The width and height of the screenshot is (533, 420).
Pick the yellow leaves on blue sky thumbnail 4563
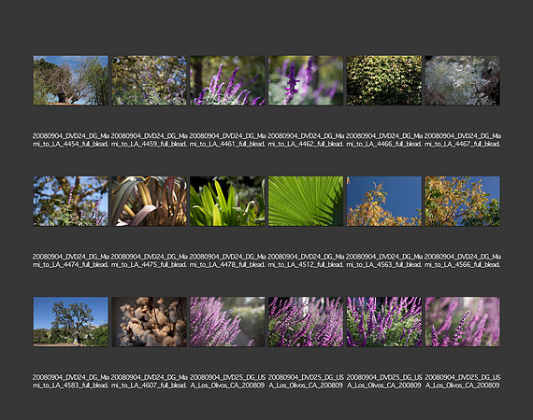tap(384, 202)
